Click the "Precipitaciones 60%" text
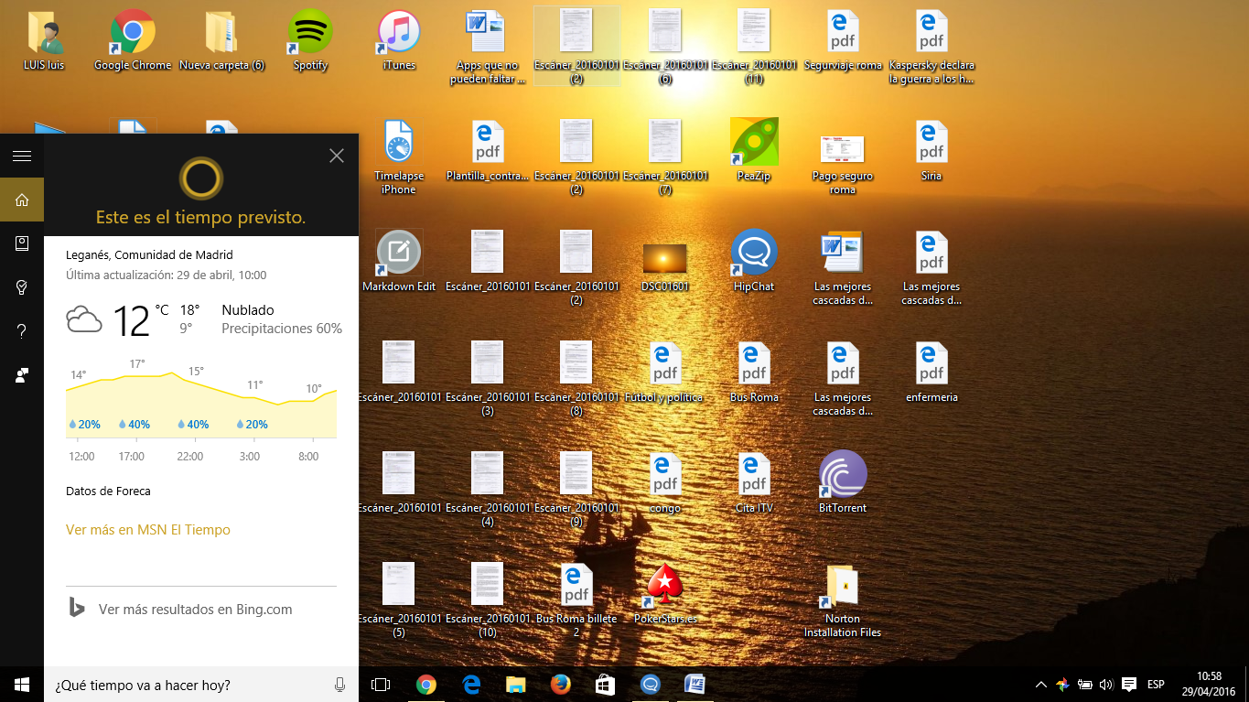The width and height of the screenshot is (1249, 702). (x=282, y=329)
